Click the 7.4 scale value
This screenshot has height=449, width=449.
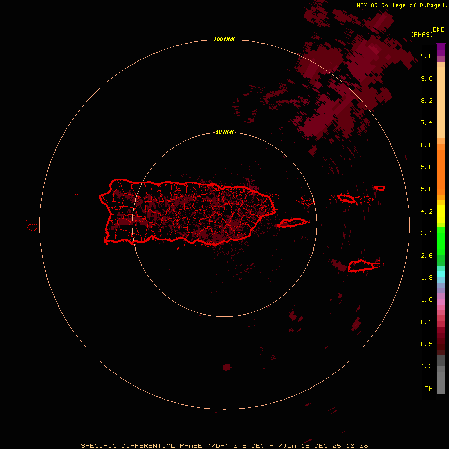(427, 123)
